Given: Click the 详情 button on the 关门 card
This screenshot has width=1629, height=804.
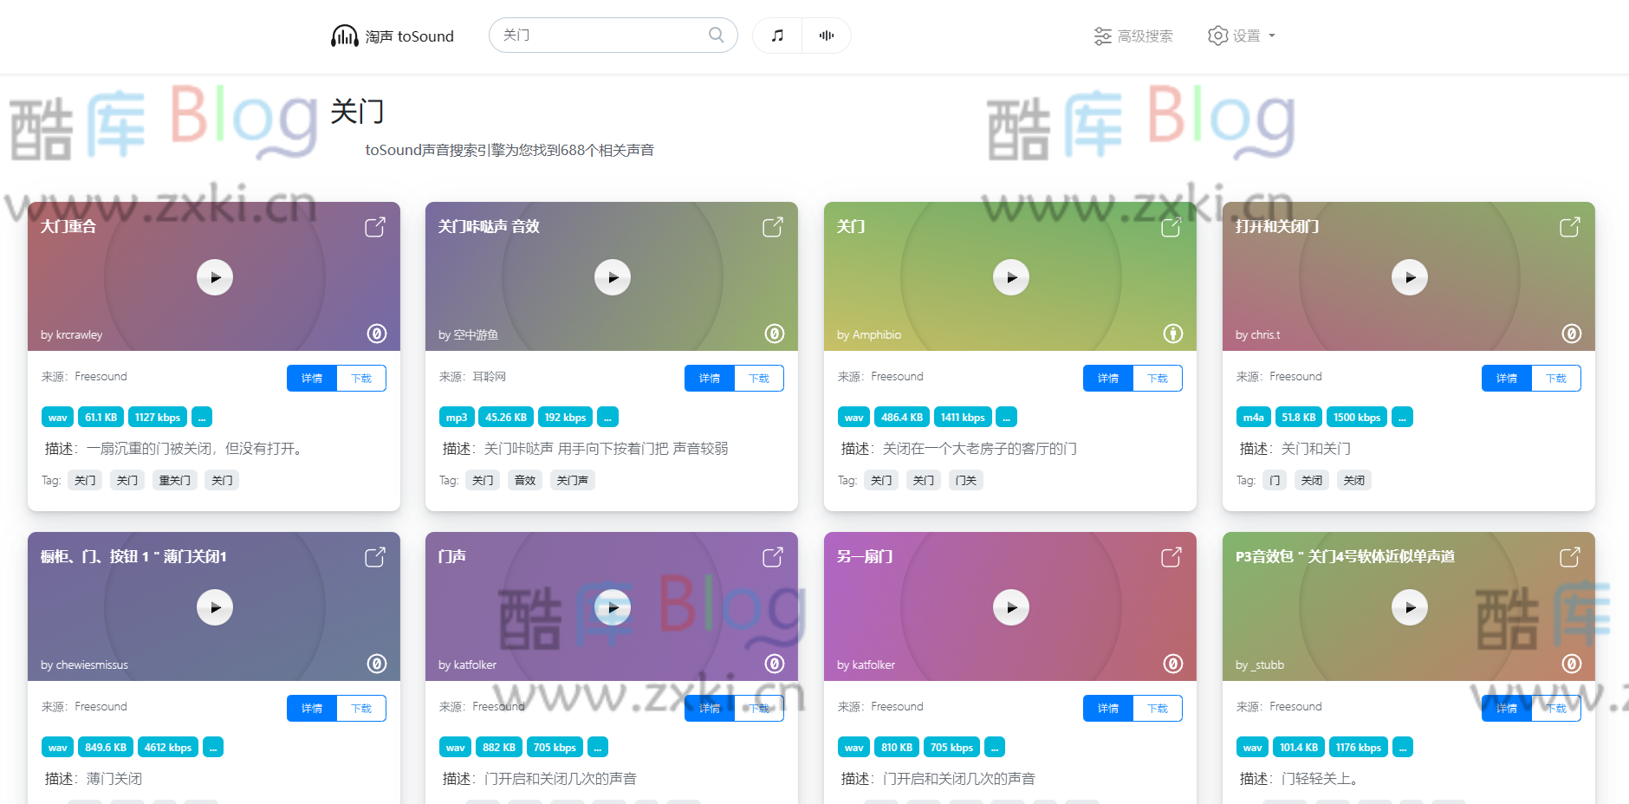Looking at the screenshot, I should click(1107, 378).
